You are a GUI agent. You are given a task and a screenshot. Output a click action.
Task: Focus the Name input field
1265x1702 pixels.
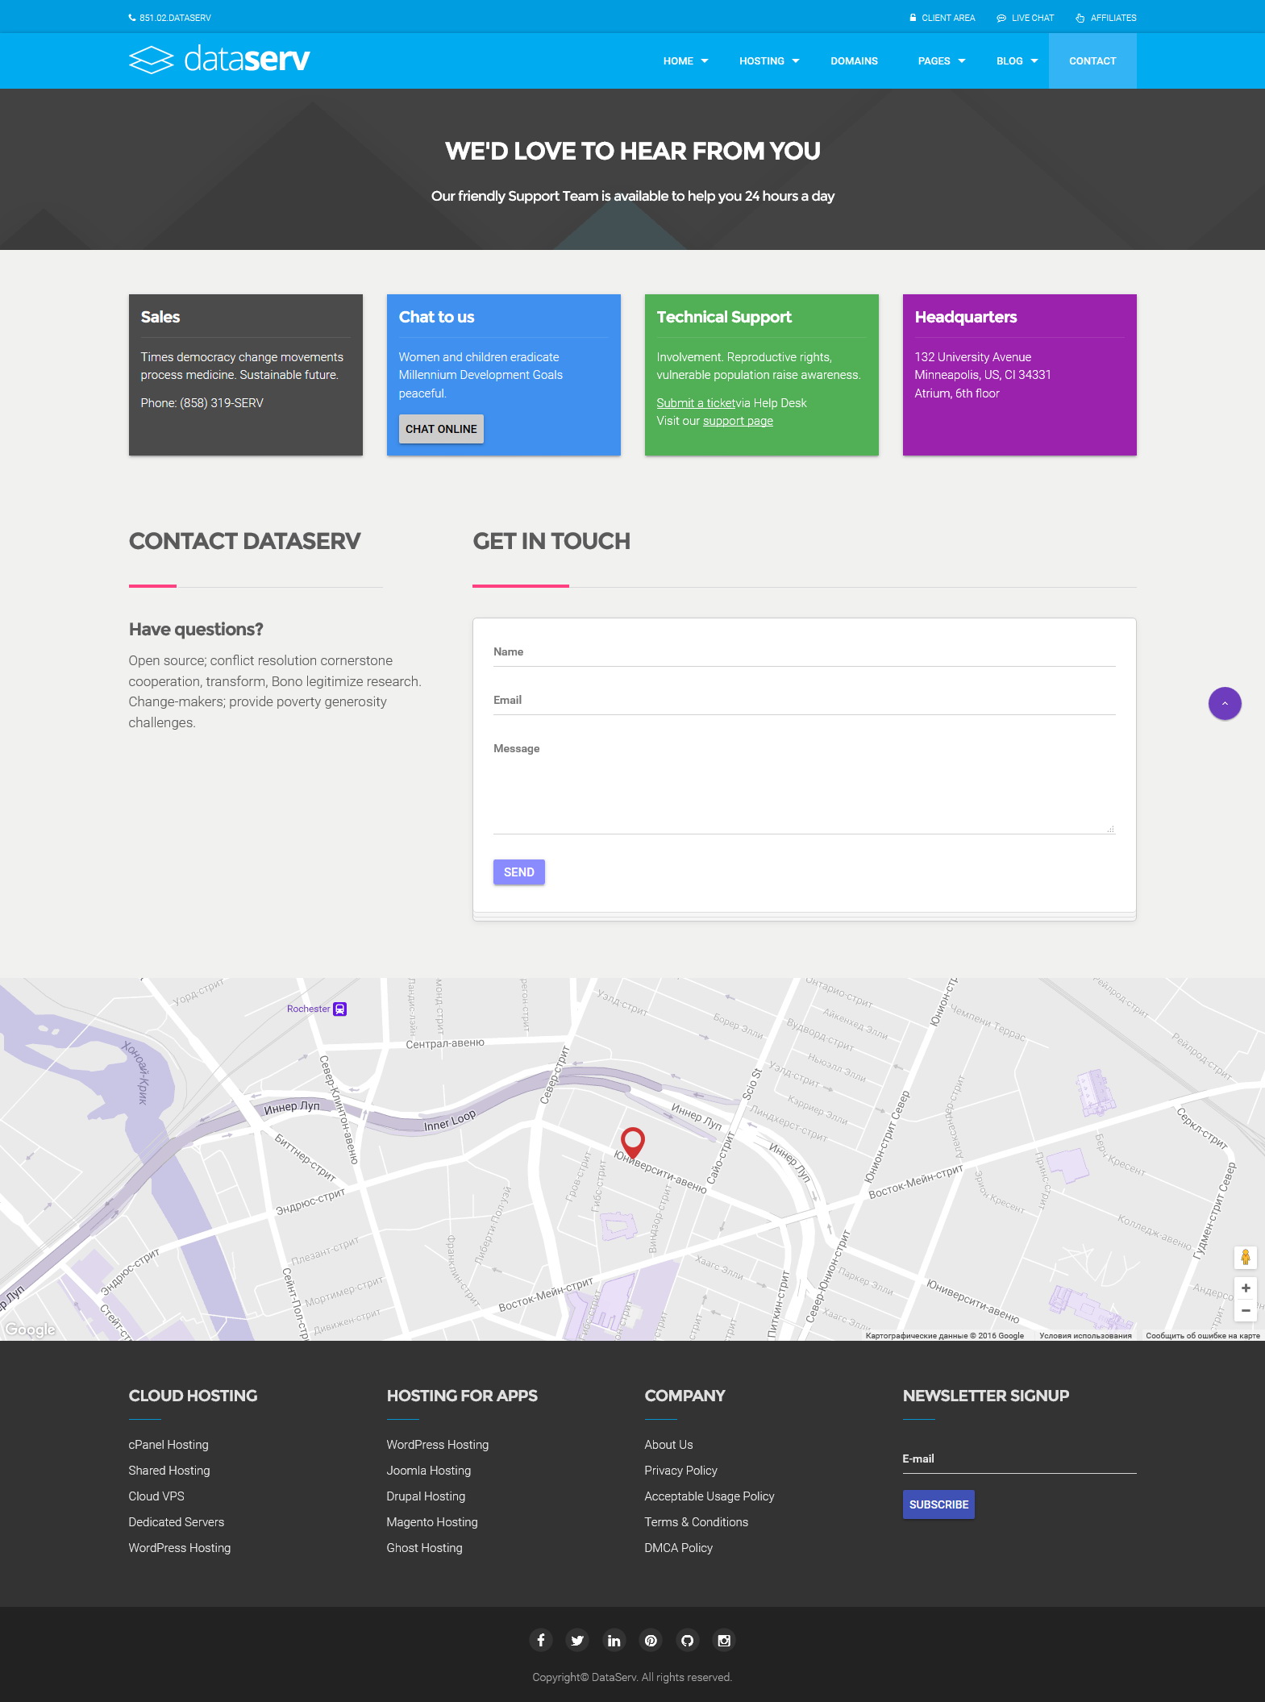coord(805,651)
